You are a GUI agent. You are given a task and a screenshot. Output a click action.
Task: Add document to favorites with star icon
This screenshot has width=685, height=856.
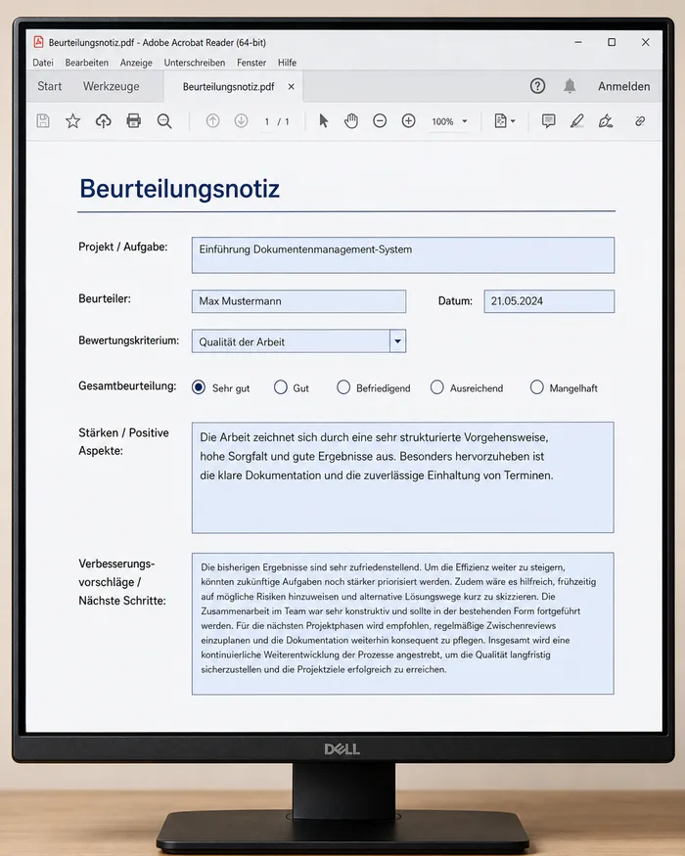72,121
